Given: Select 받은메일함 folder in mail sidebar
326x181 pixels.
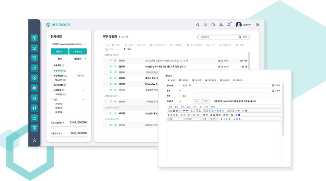Looking at the screenshot, I should (58, 70).
